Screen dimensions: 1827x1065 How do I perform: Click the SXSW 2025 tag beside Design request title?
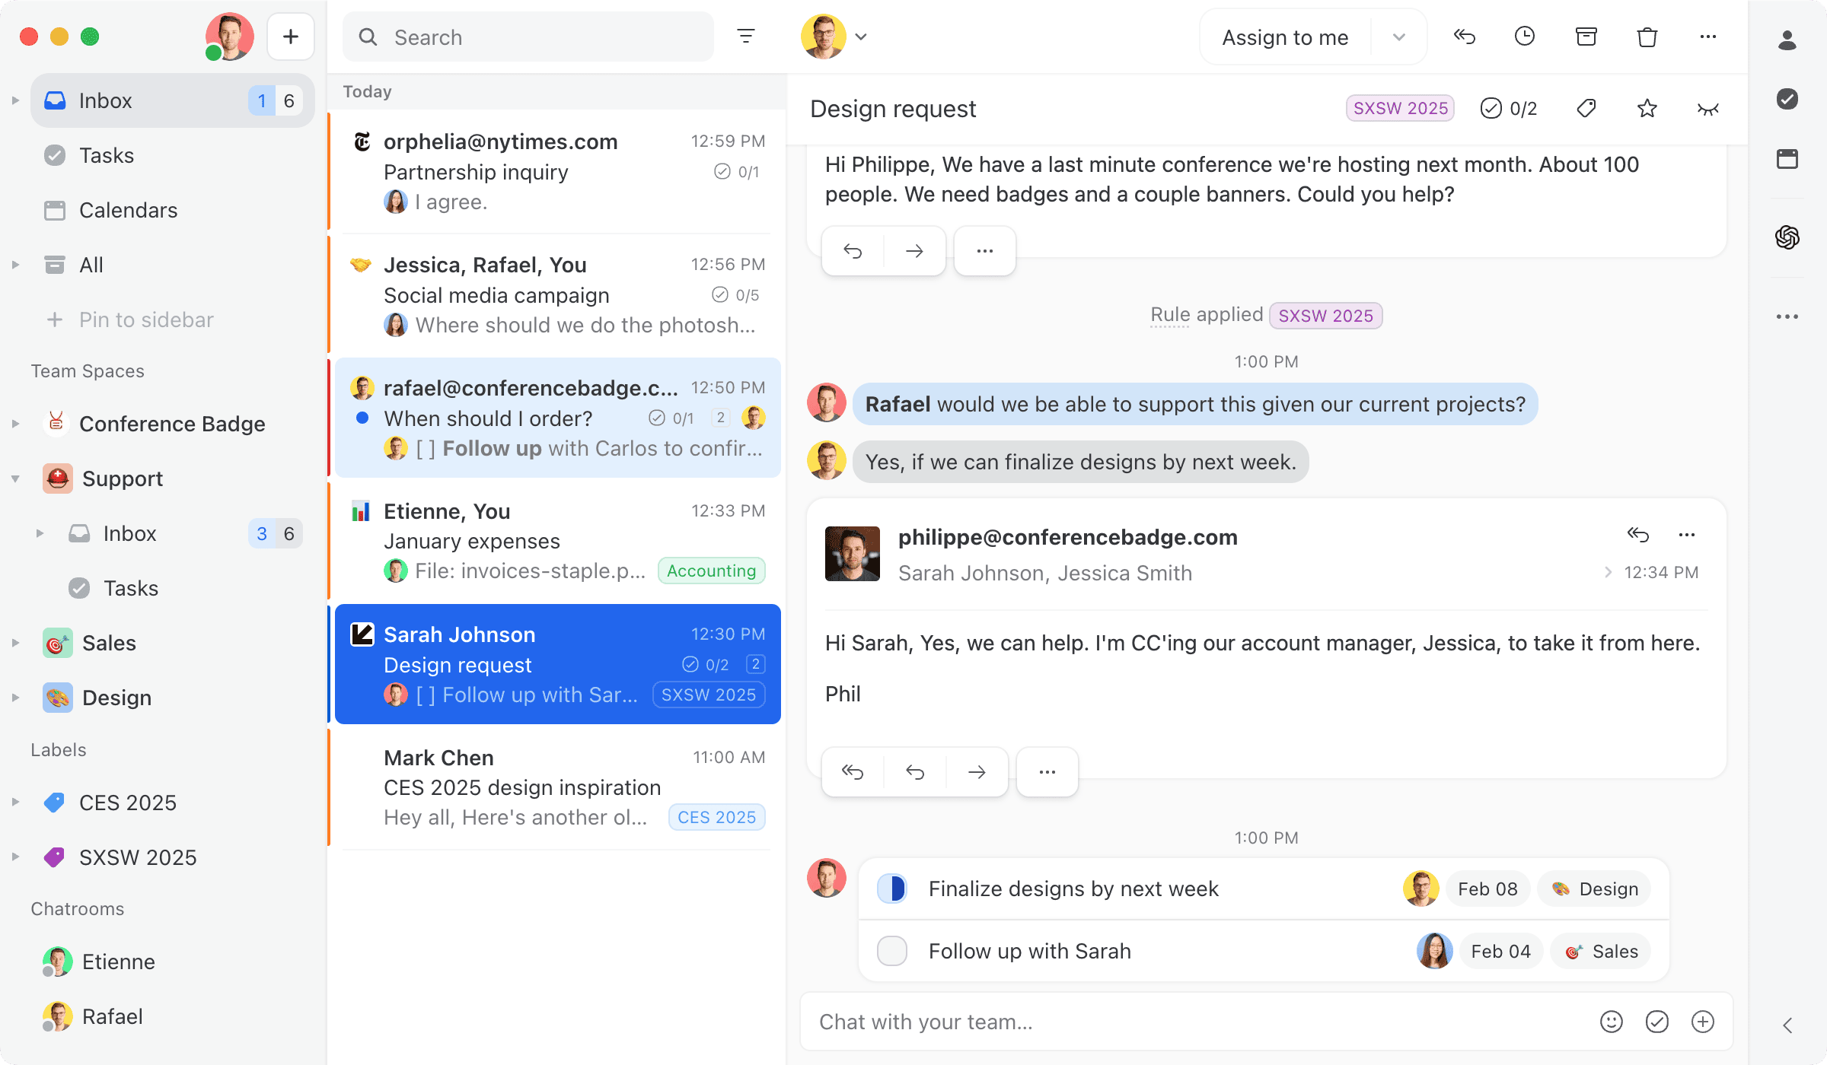click(x=1400, y=108)
